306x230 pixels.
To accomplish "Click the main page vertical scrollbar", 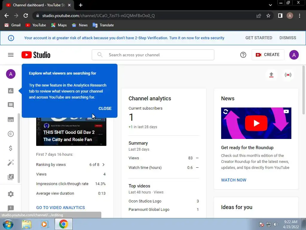I will tap(304, 90).
